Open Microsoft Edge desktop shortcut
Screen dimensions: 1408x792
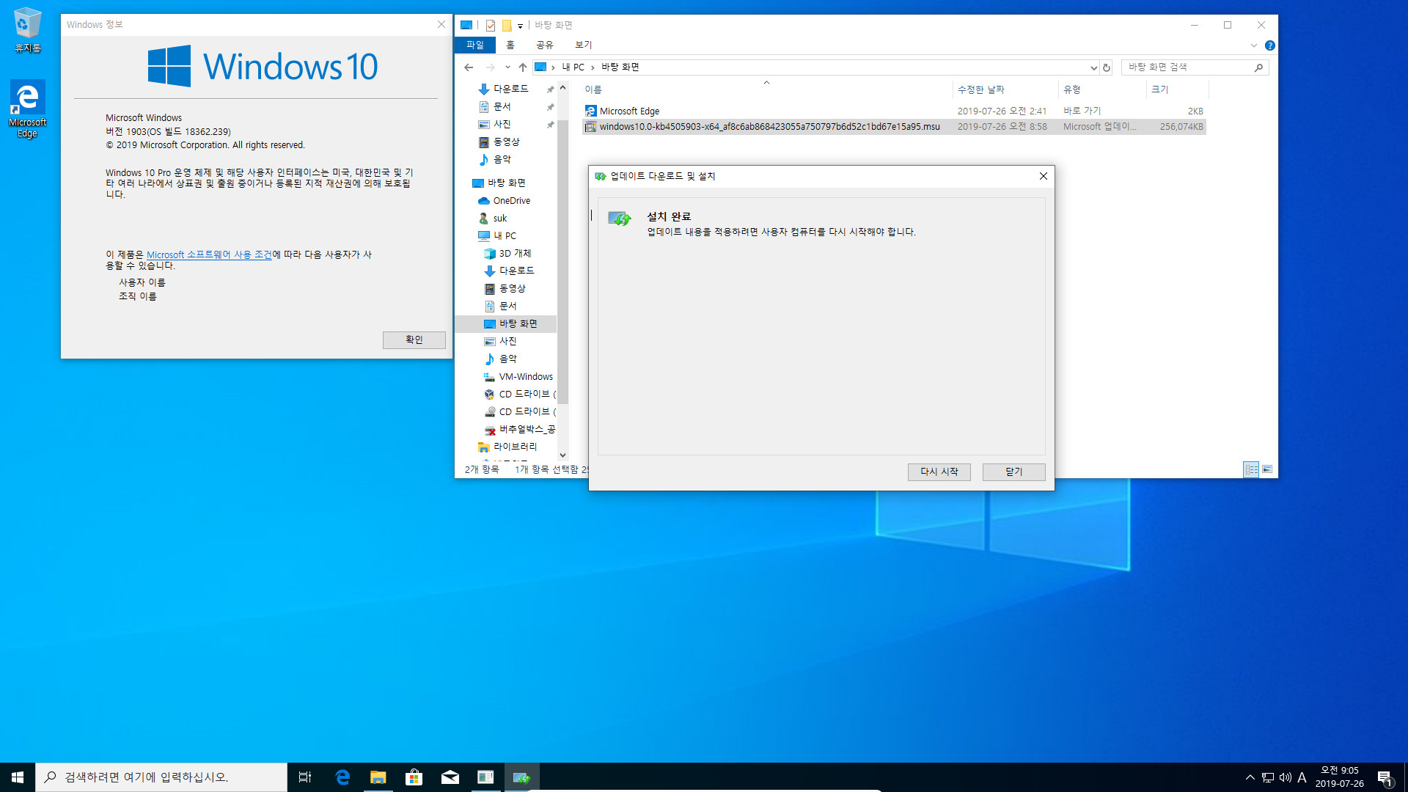click(x=27, y=109)
